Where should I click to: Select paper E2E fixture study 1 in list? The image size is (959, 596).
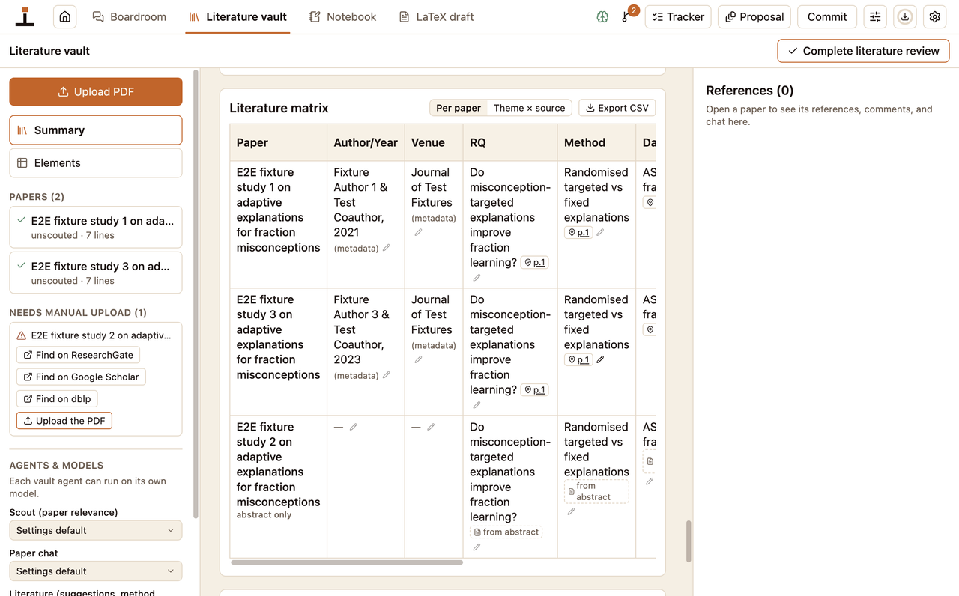96,227
